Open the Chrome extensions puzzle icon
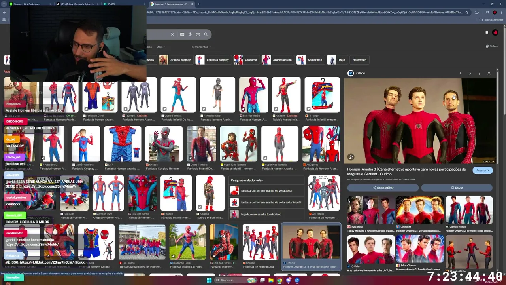 coord(477,12)
